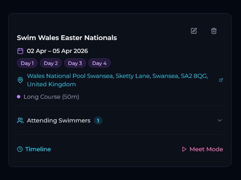The width and height of the screenshot is (241, 180).
Task: Click the Attending Swimmers people icon
Action: click(20, 121)
